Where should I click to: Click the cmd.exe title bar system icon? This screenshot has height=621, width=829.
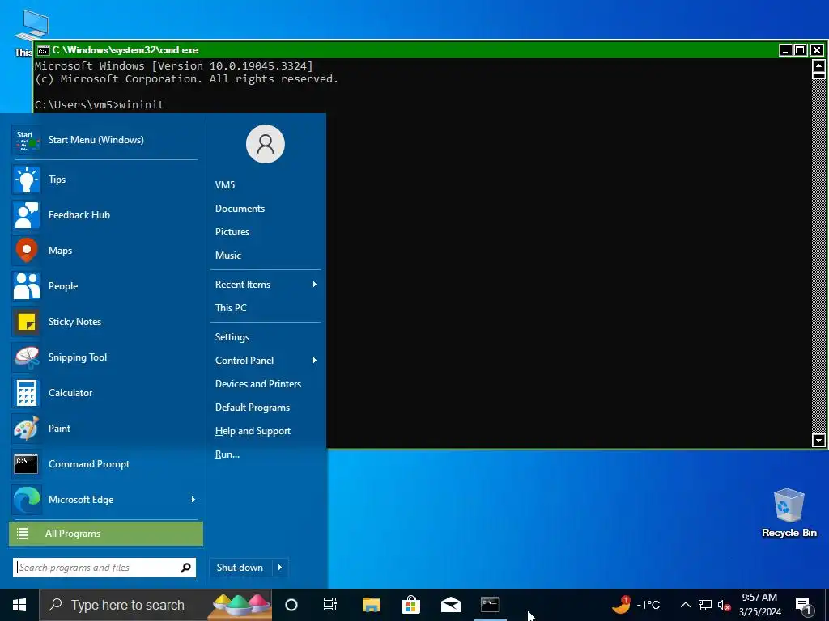tap(44, 50)
